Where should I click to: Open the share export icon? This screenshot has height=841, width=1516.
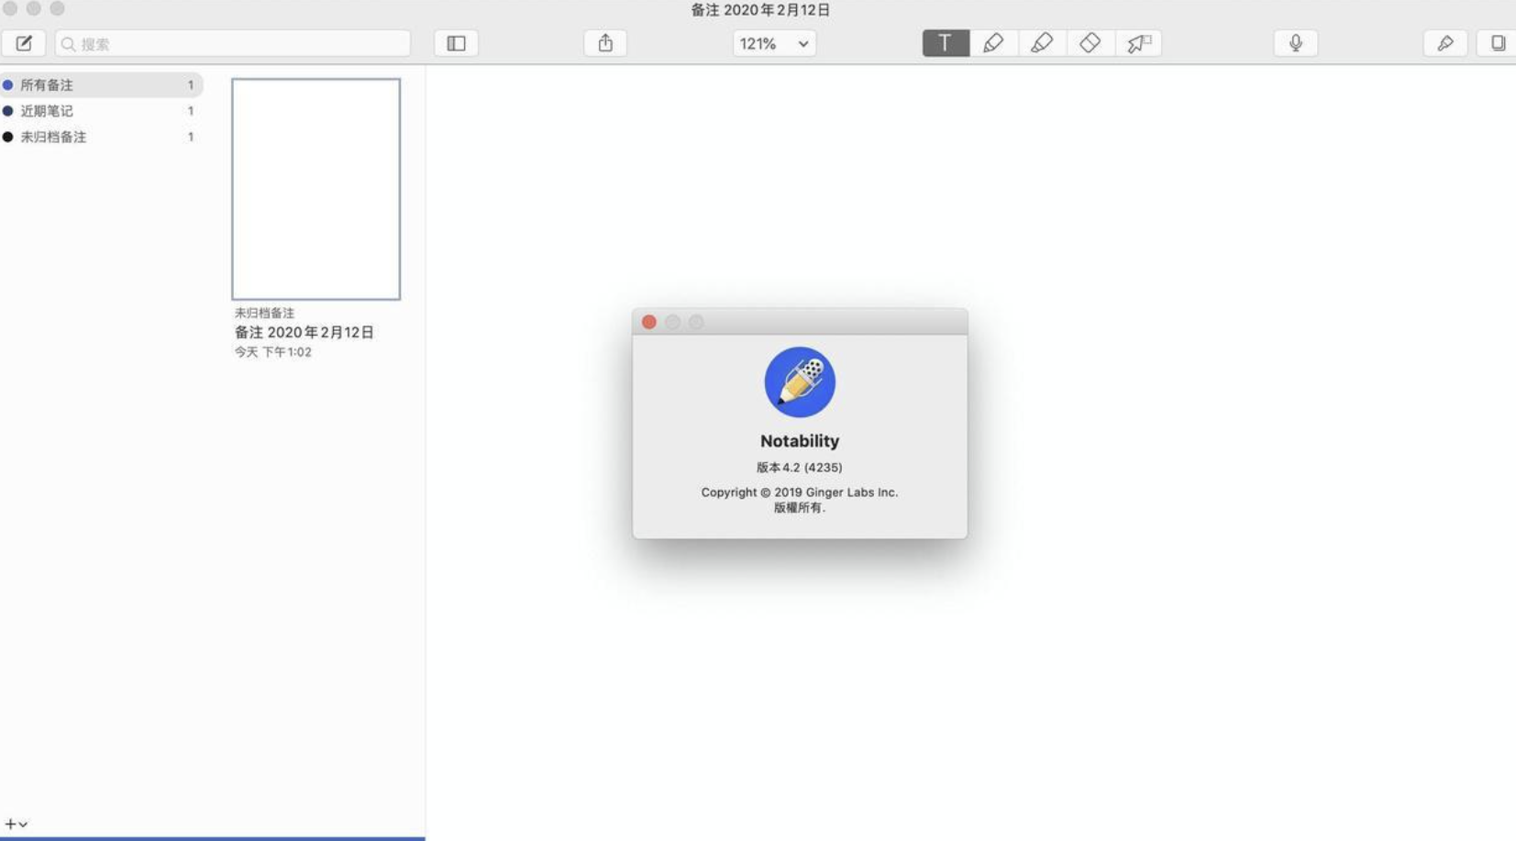[x=605, y=43]
